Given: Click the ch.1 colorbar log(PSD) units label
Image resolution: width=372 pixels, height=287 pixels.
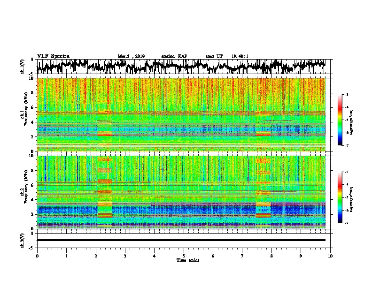Looking at the screenshot, I should tap(352, 122).
